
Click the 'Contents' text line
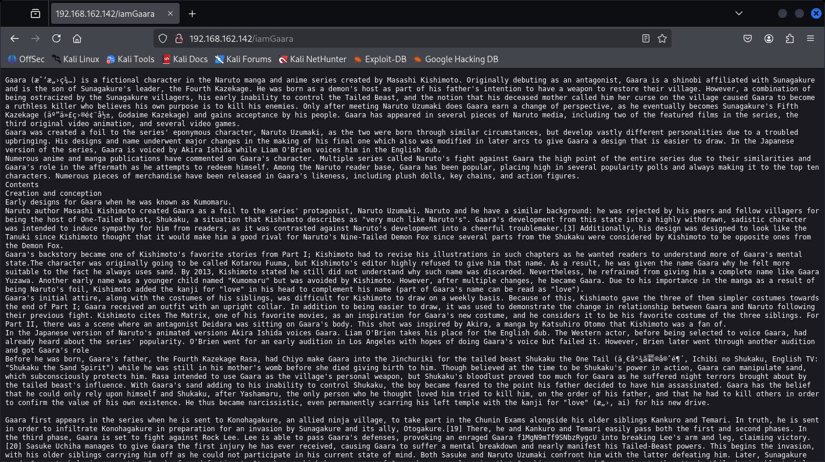(x=22, y=185)
